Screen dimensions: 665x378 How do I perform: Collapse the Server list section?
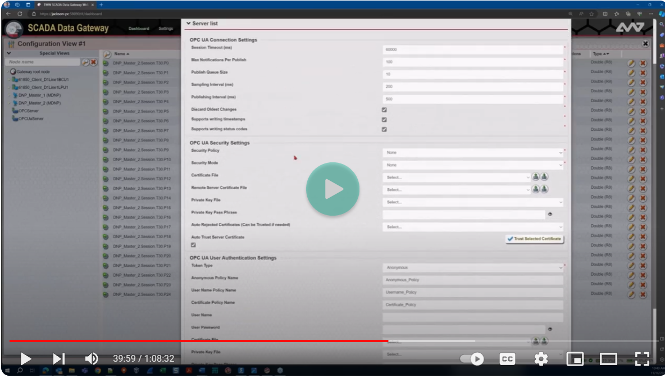point(189,24)
